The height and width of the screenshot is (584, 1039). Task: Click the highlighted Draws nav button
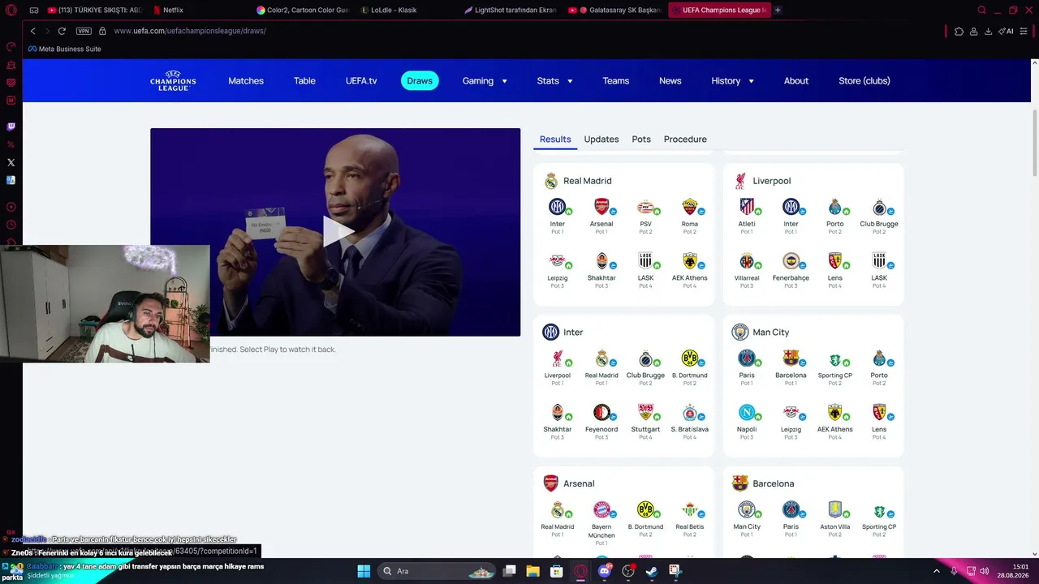[420, 81]
